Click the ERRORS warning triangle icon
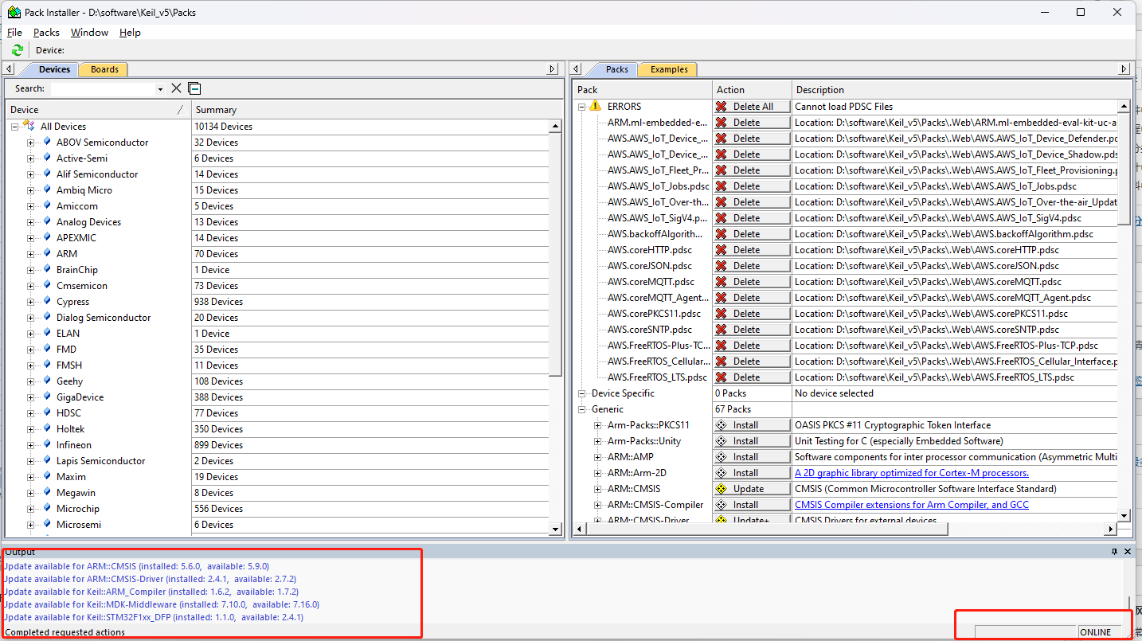This screenshot has width=1142, height=641. tap(595, 106)
